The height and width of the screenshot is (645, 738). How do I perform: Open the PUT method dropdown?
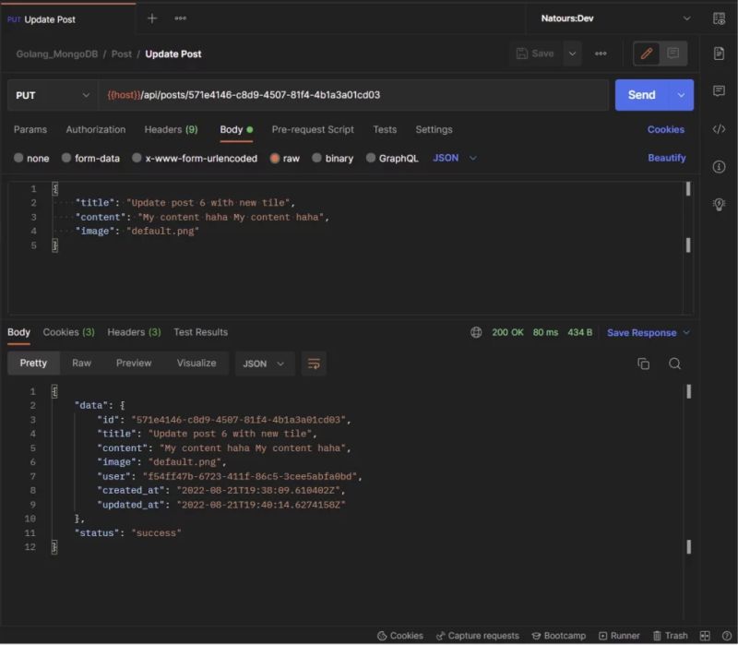[x=53, y=96]
